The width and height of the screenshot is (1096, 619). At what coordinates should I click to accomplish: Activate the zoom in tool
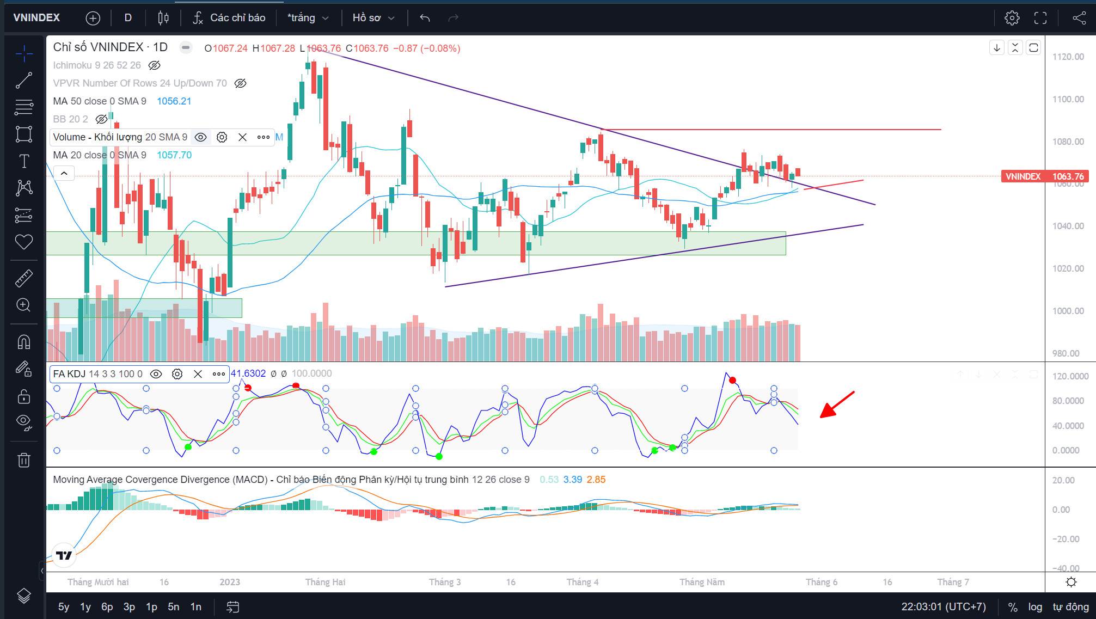pyautogui.click(x=24, y=305)
